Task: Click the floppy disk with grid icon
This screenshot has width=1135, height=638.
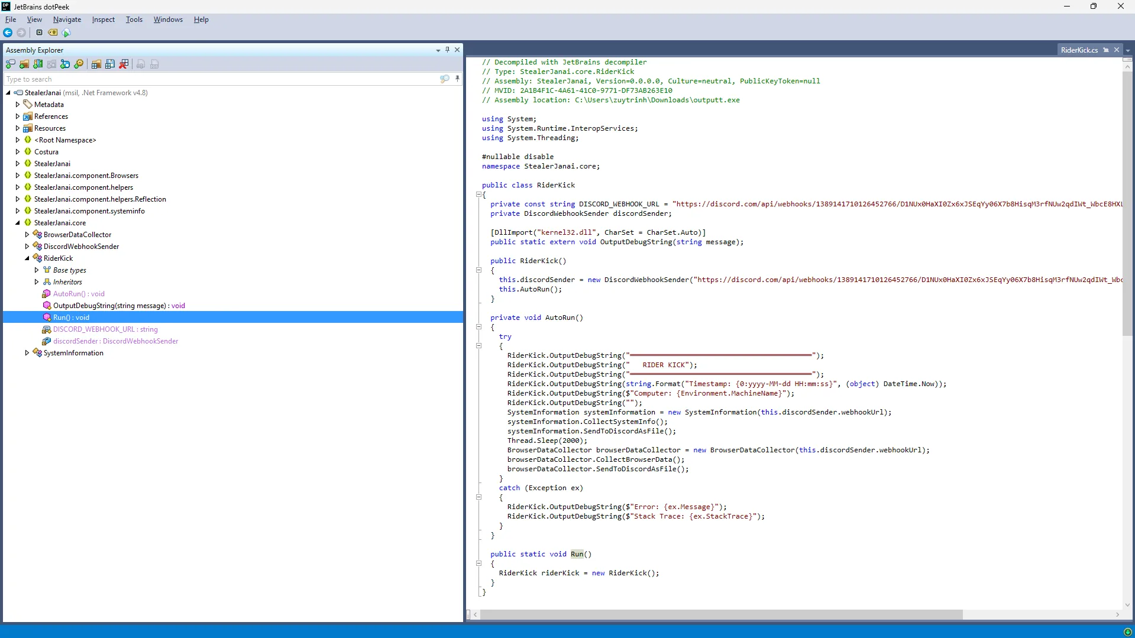Action: pyautogui.click(x=110, y=64)
